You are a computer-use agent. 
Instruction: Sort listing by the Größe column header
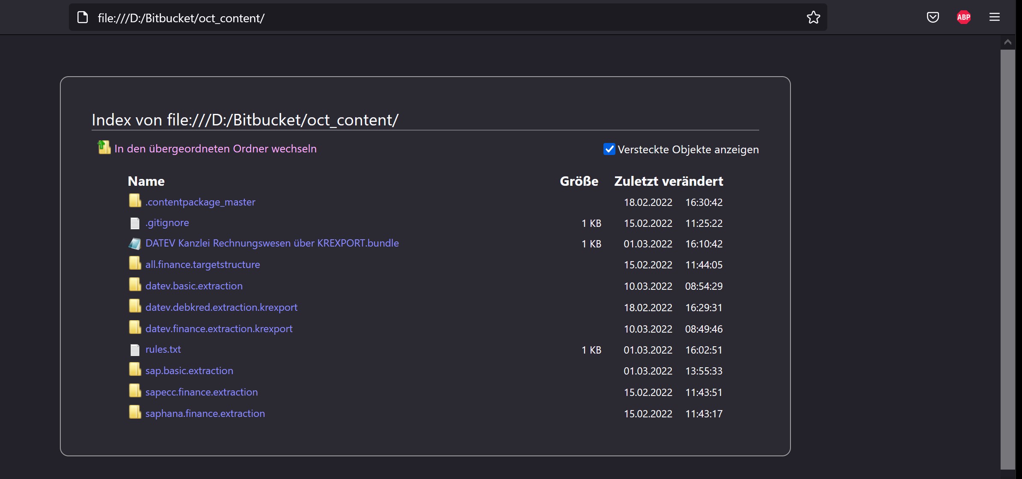click(x=579, y=181)
